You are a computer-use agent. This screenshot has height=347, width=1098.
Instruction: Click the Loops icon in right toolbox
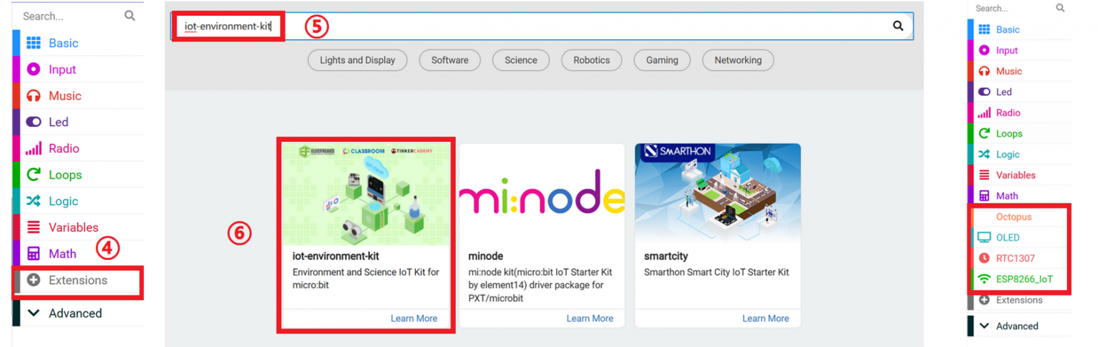point(984,133)
